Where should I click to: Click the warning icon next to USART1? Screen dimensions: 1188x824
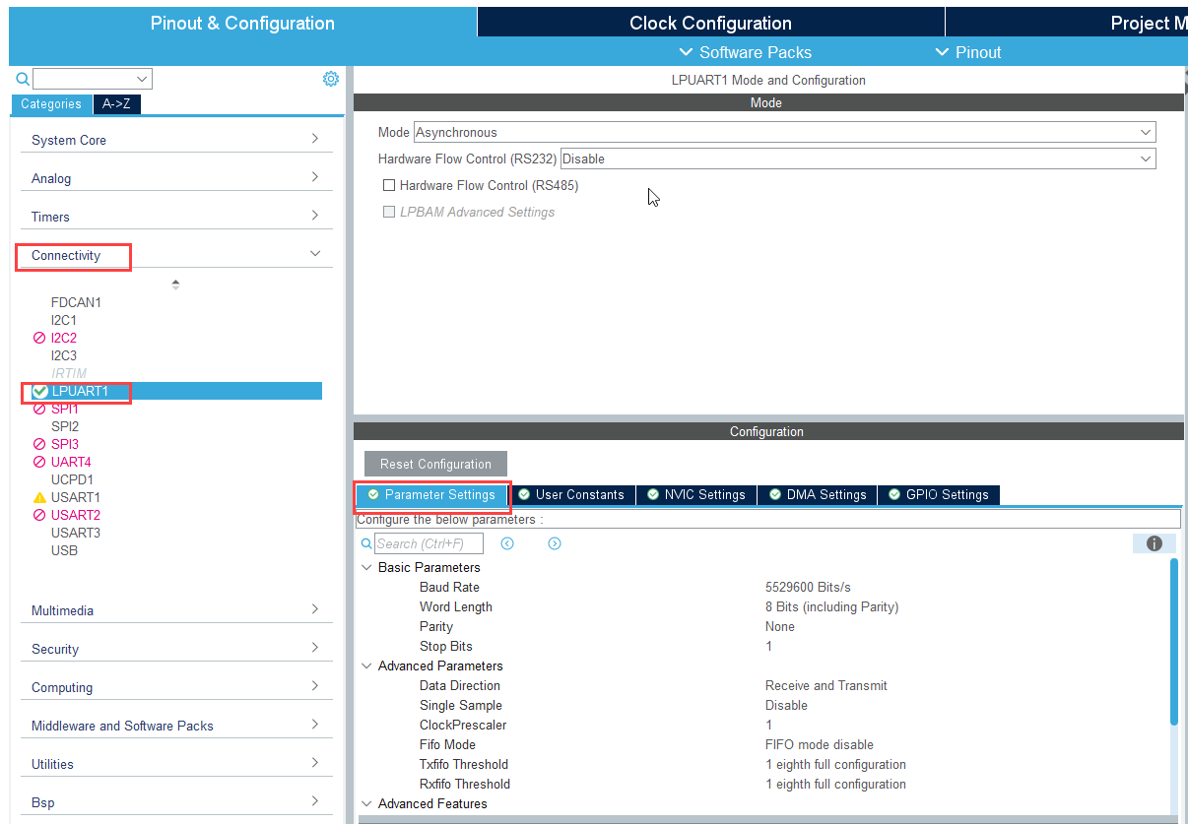pos(39,498)
